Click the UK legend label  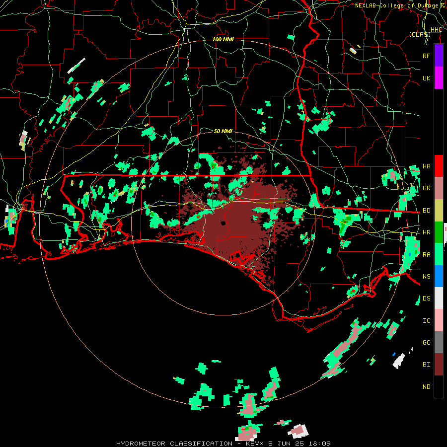pyautogui.click(x=426, y=78)
